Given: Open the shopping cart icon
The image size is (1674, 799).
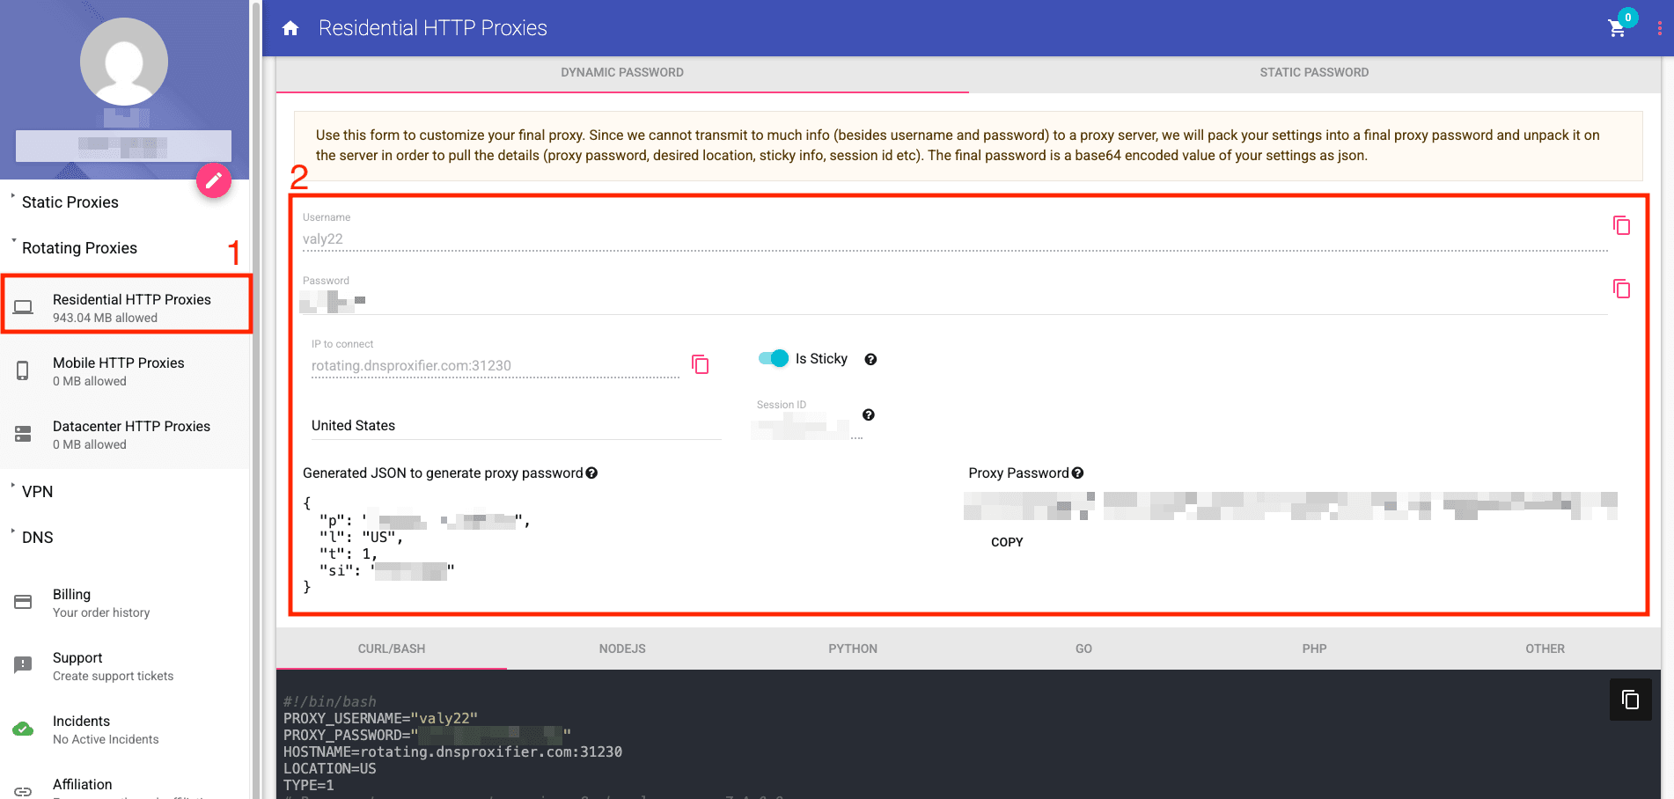Looking at the screenshot, I should (1617, 28).
